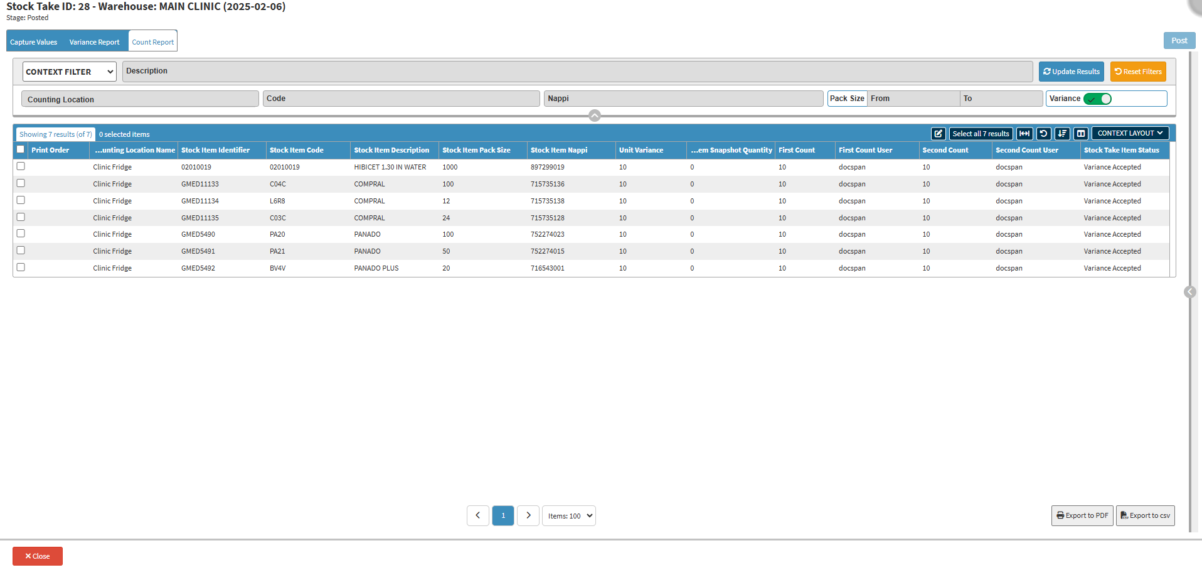Open the Items: 100 page size dropdown
Viewport: 1202px width, 570px height.
tap(568, 516)
